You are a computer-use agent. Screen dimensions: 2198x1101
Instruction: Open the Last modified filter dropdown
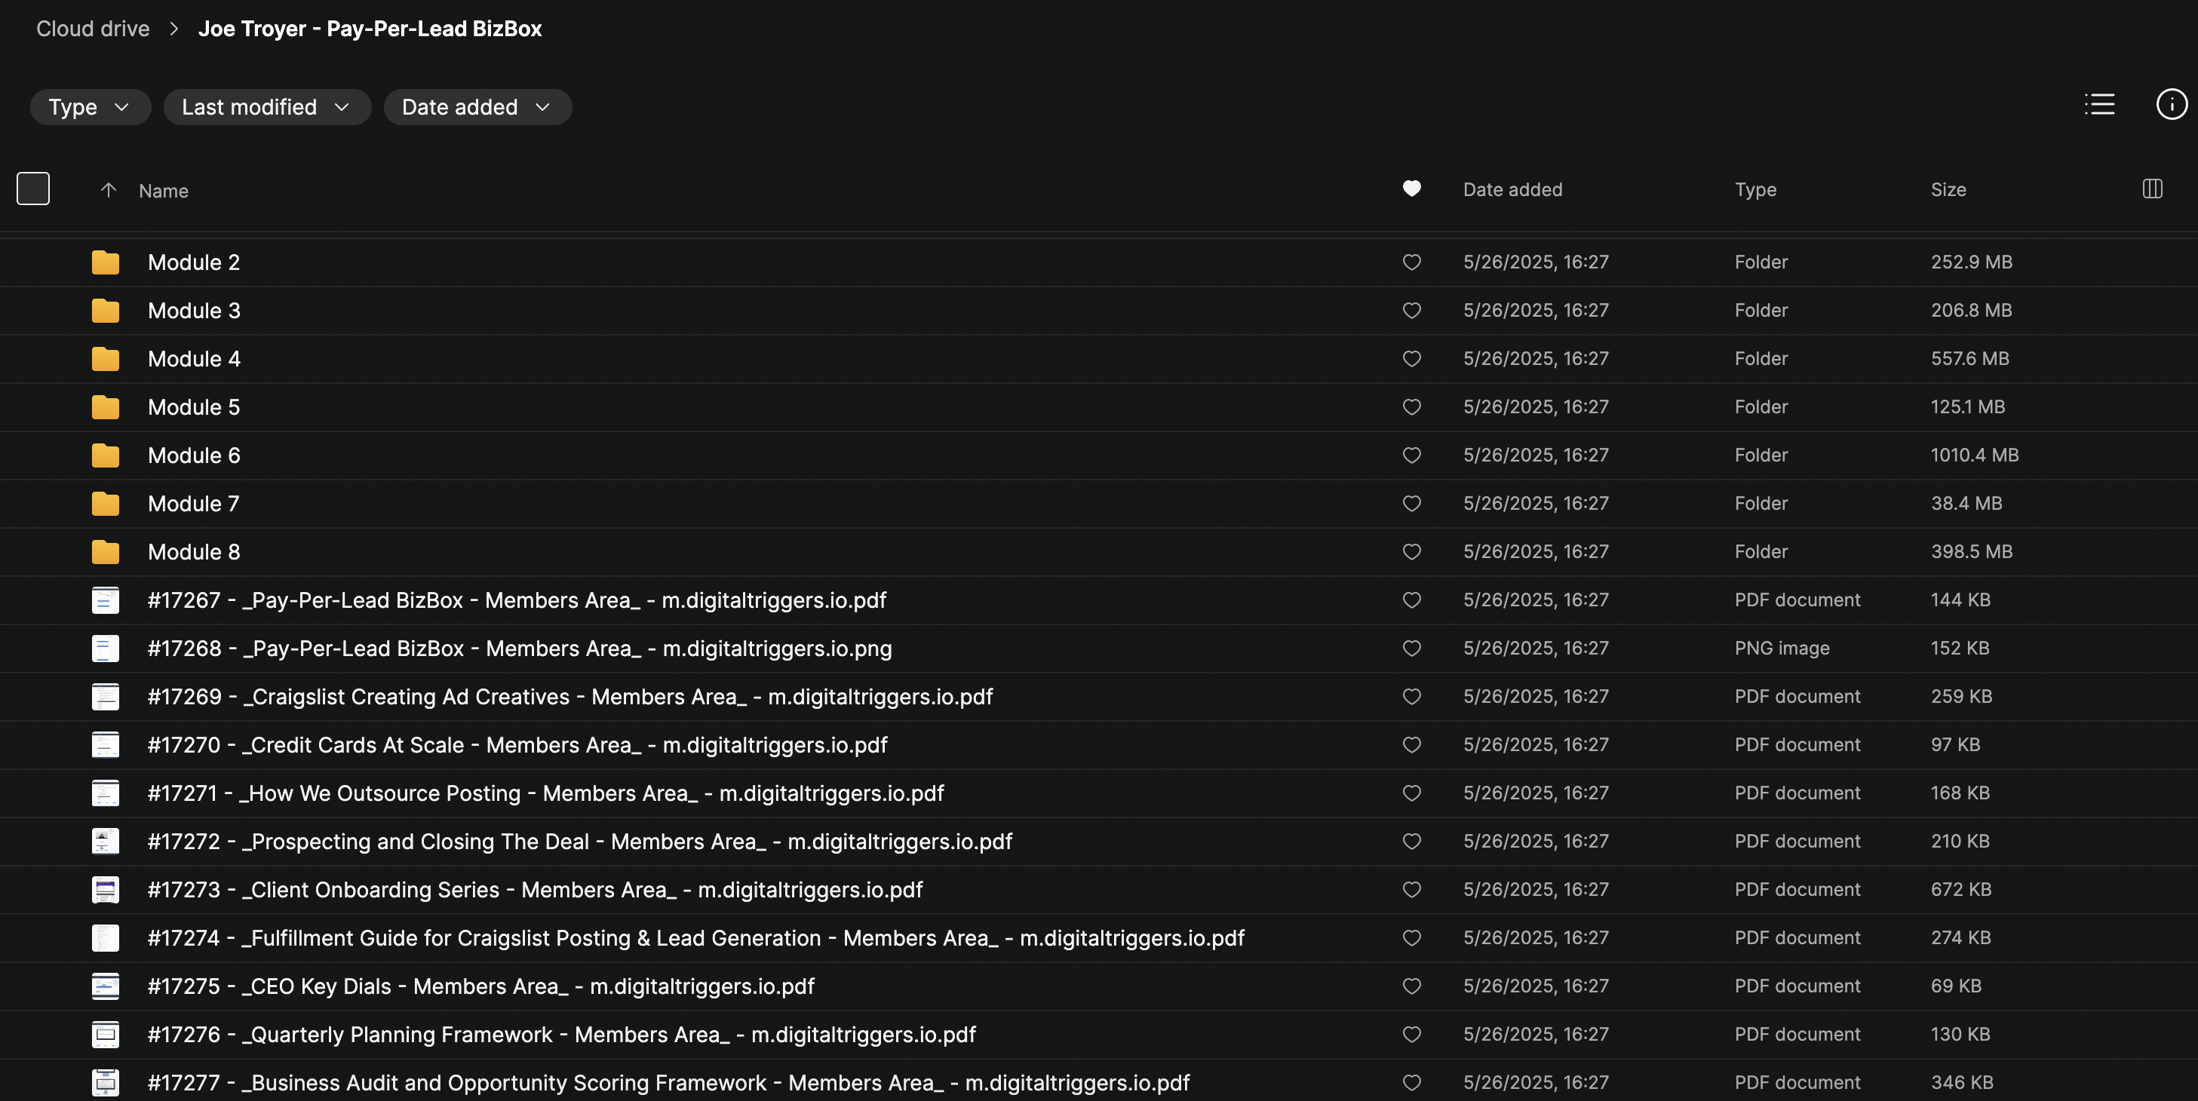coord(266,106)
